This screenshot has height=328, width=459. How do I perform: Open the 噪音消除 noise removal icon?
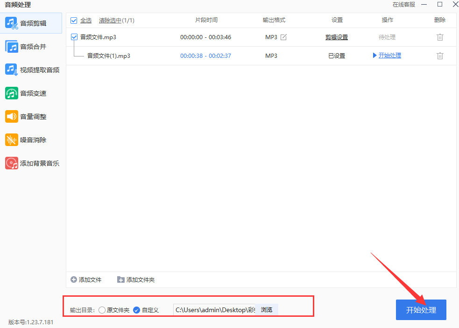pyautogui.click(x=11, y=140)
